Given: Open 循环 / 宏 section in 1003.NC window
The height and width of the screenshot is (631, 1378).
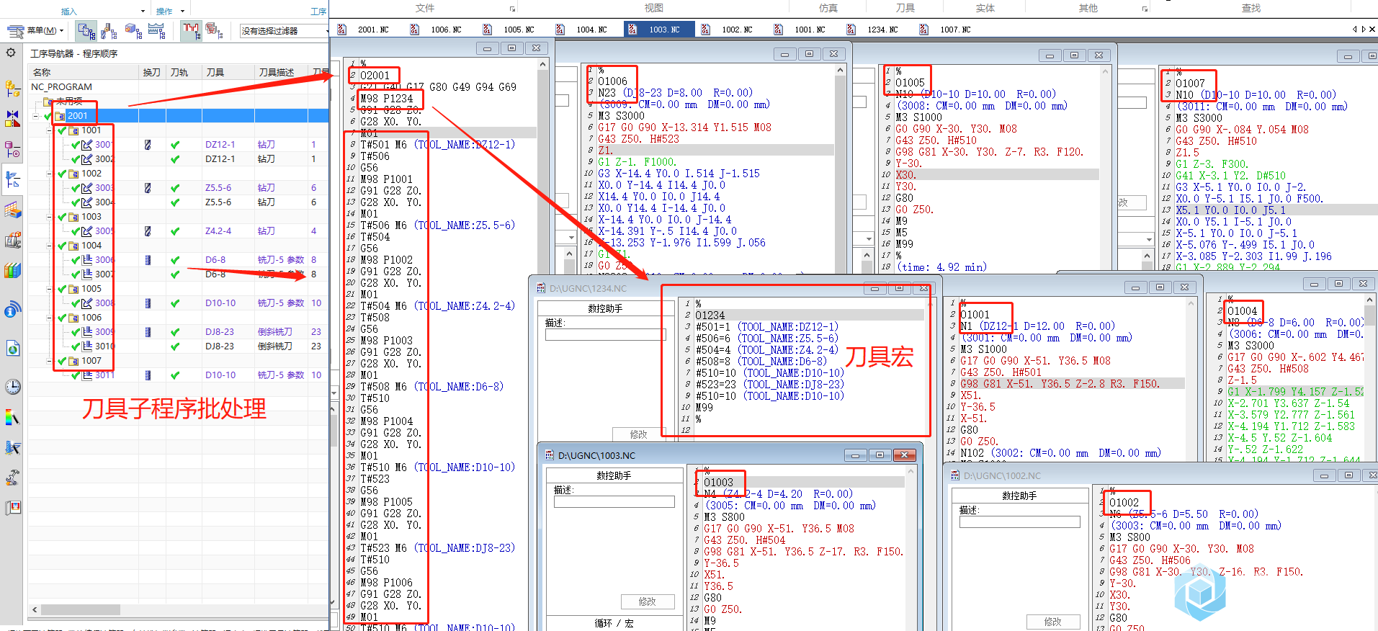Looking at the screenshot, I should click(x=614, y=623).
